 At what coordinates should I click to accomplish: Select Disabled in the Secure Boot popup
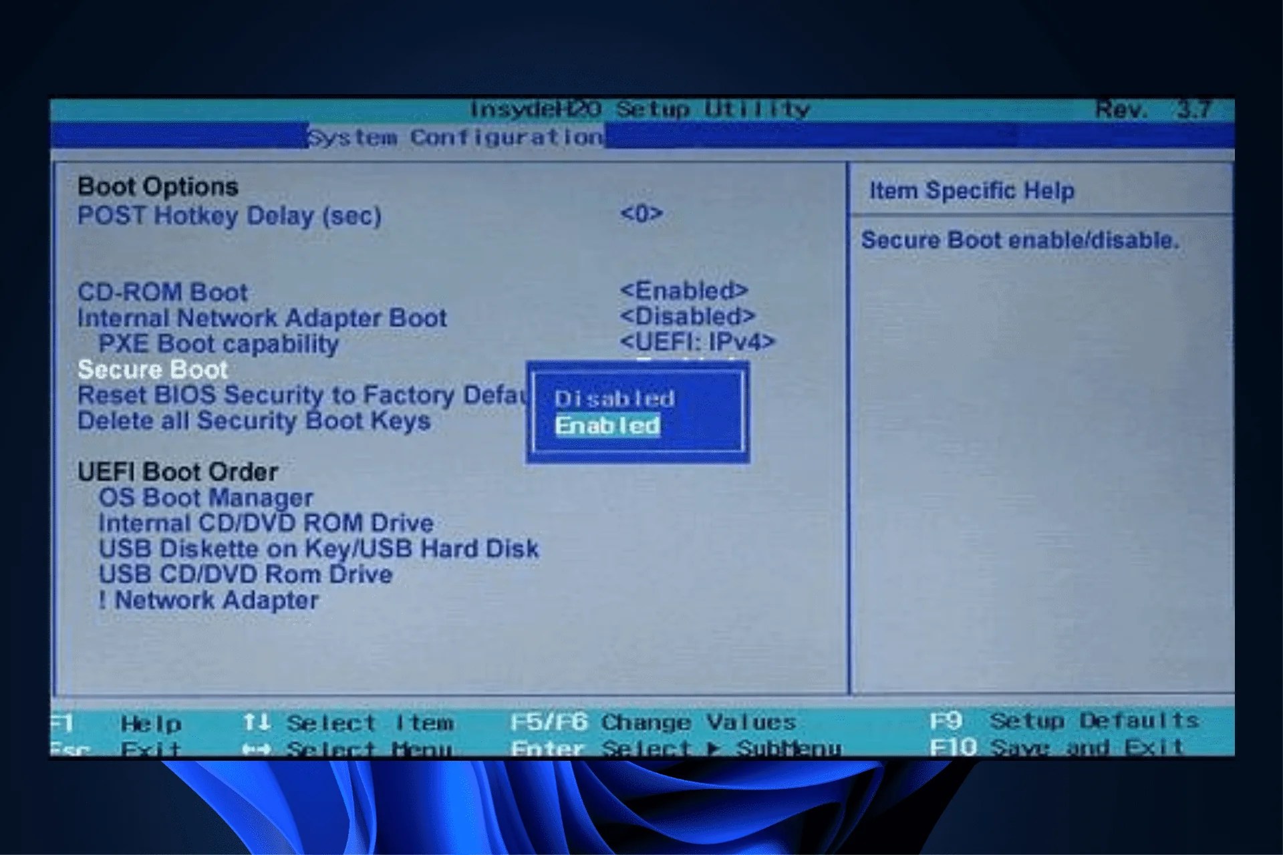tap(615, 398)
